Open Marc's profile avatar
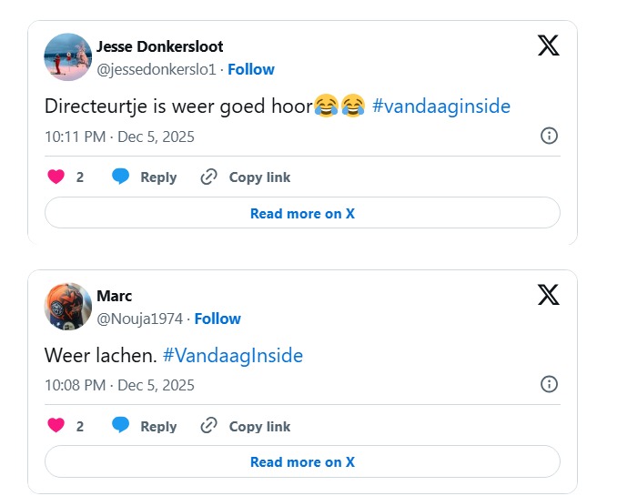 click(67, 306)
